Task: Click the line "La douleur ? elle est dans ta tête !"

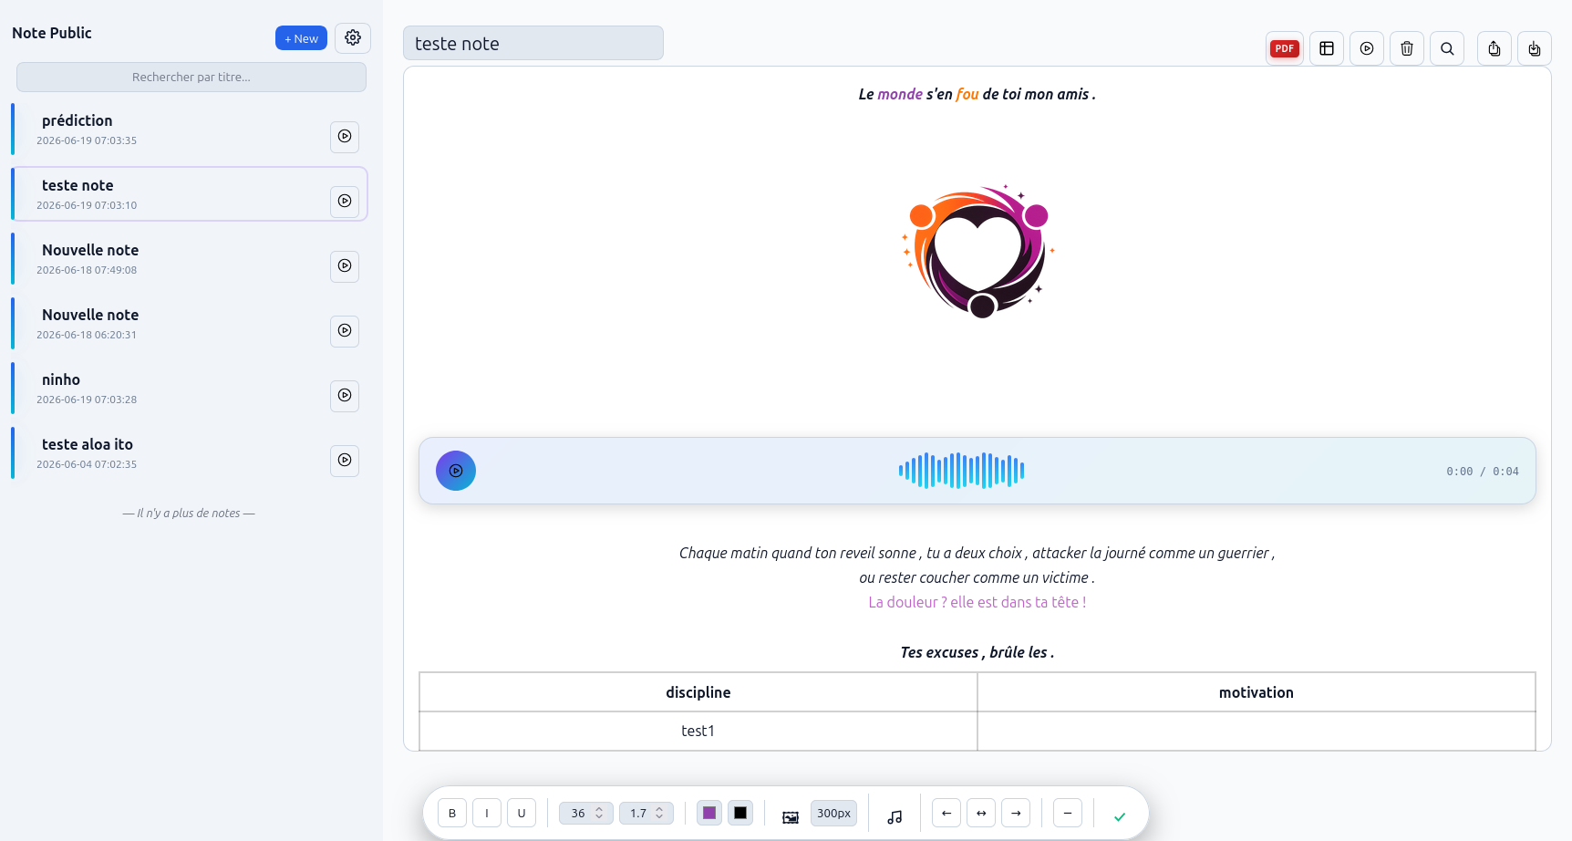Action: [x=977, y=602]
